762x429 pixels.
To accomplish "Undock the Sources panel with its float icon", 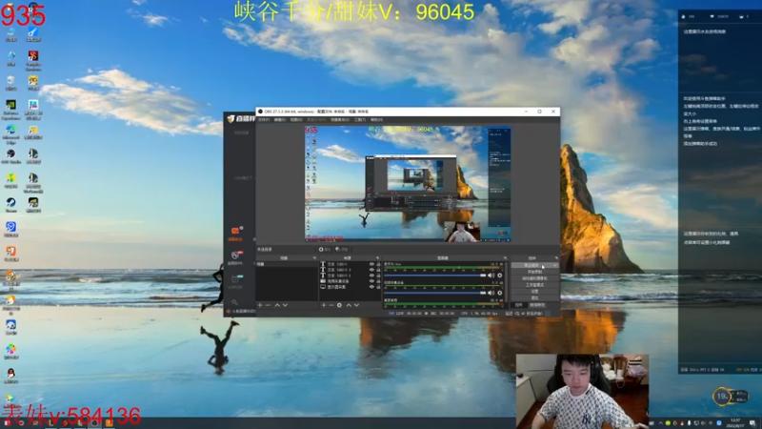I will (x=377, y=257).
